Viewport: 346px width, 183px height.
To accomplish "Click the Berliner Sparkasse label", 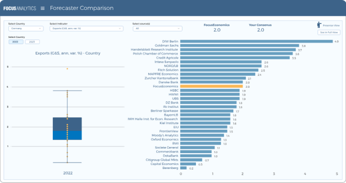I will (x=165, y=111).
